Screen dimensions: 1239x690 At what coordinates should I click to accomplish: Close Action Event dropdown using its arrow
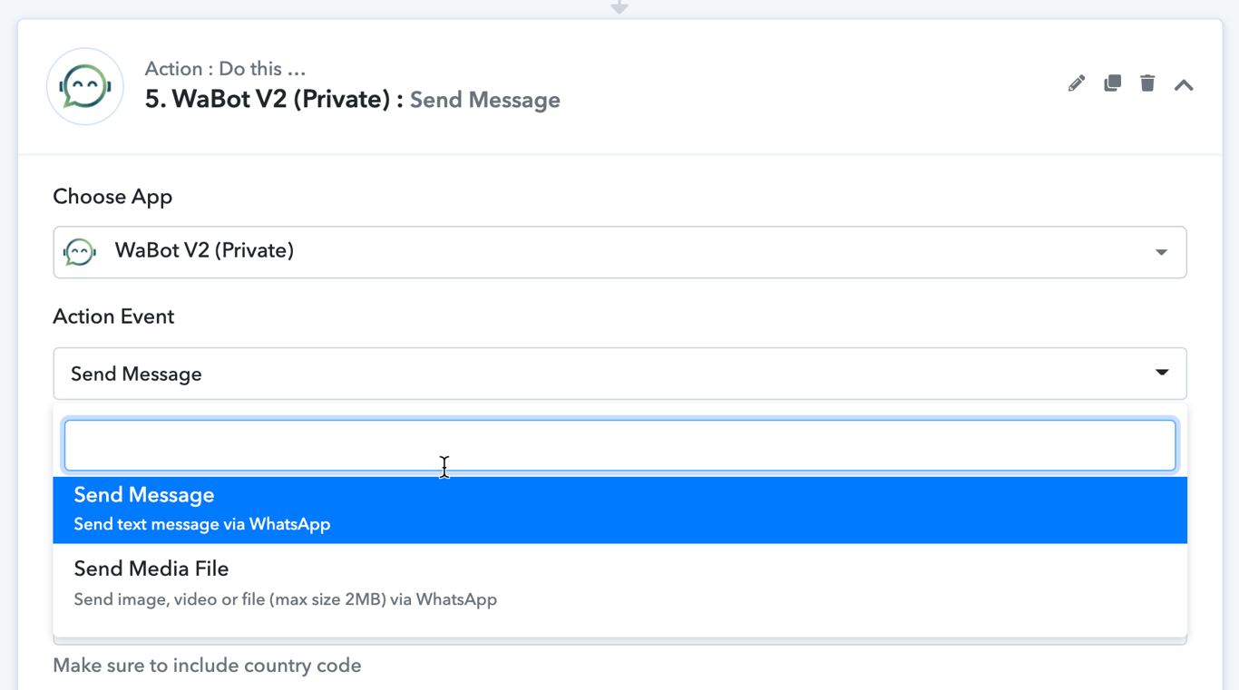point(1162,373)
